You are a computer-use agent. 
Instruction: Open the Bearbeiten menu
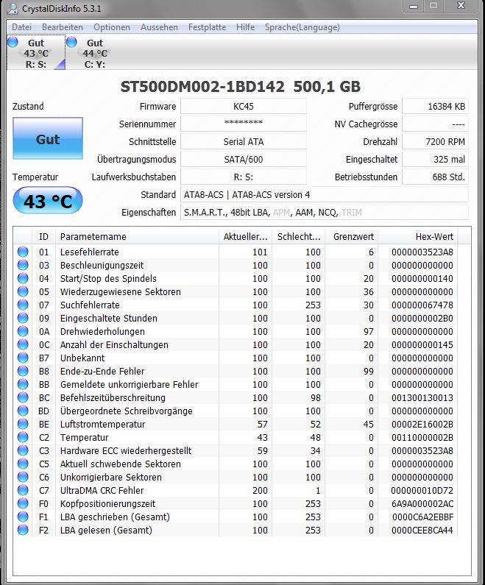(x=63, y=27)
